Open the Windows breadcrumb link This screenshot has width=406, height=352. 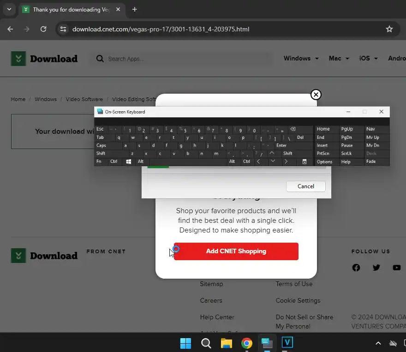pyautogui.click(x=46, y=99)
